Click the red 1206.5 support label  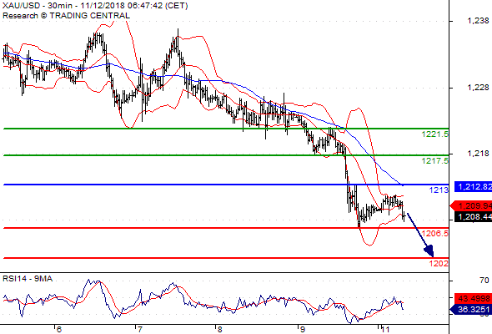[x=434, y=234]
